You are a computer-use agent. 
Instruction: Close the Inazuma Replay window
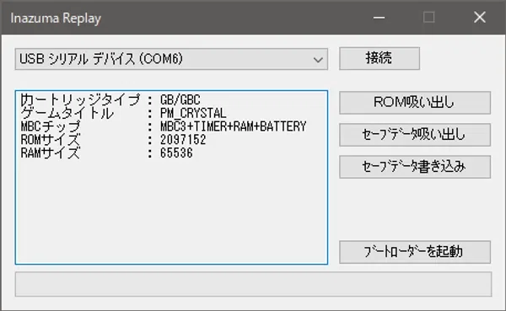coord(480,18)
